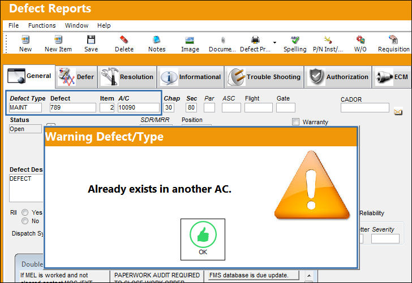Viewport: 412px width, 283px height.
Task: Open the Window menu
Action: click(x=77, y=25)
